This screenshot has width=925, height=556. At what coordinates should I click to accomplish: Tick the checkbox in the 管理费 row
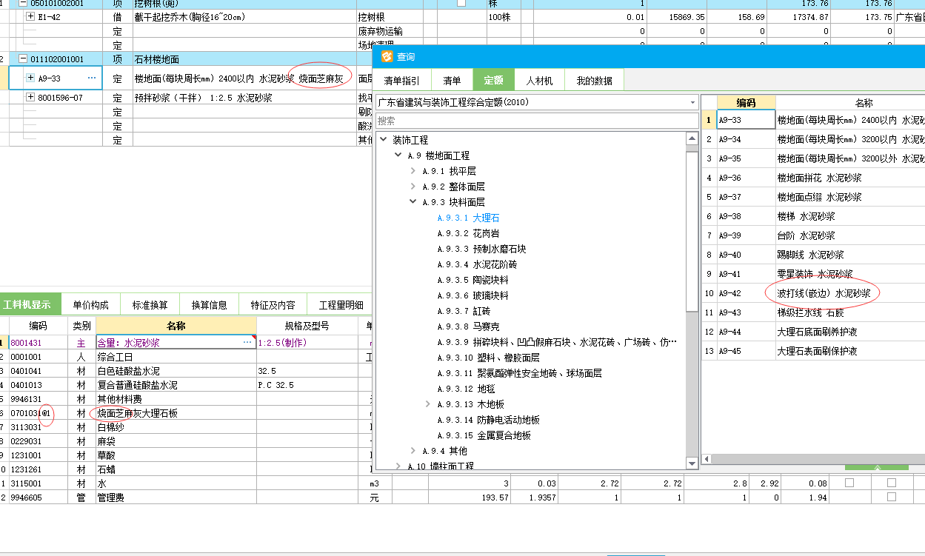[x=891, y=498]
